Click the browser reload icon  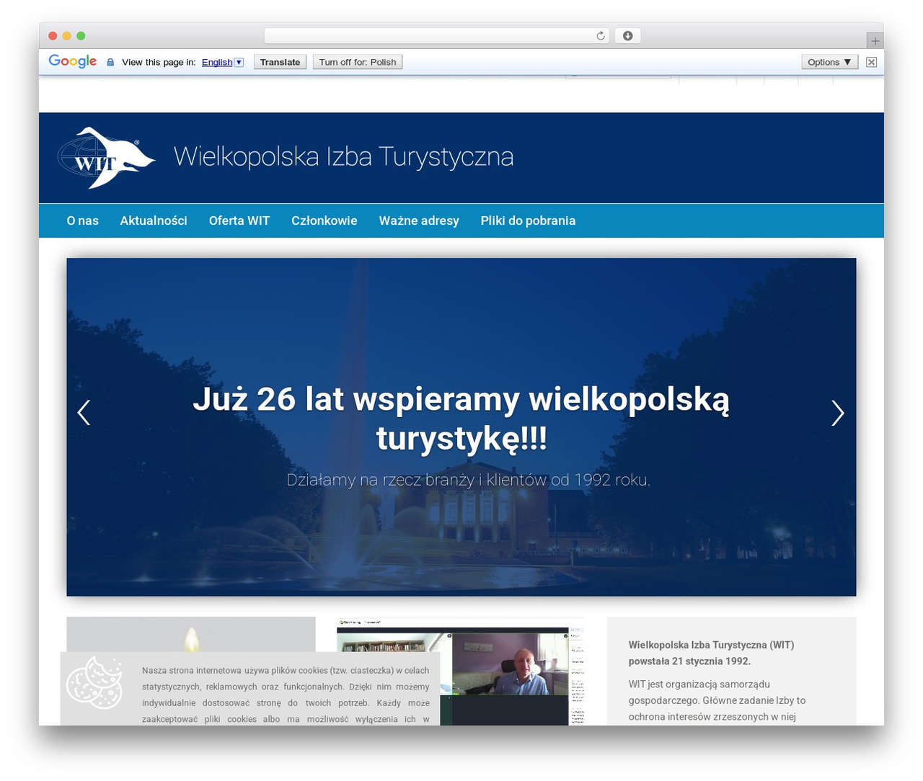click(600, 36)
